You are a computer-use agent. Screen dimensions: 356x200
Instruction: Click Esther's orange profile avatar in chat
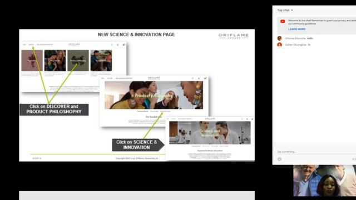(x=279, y=44)
